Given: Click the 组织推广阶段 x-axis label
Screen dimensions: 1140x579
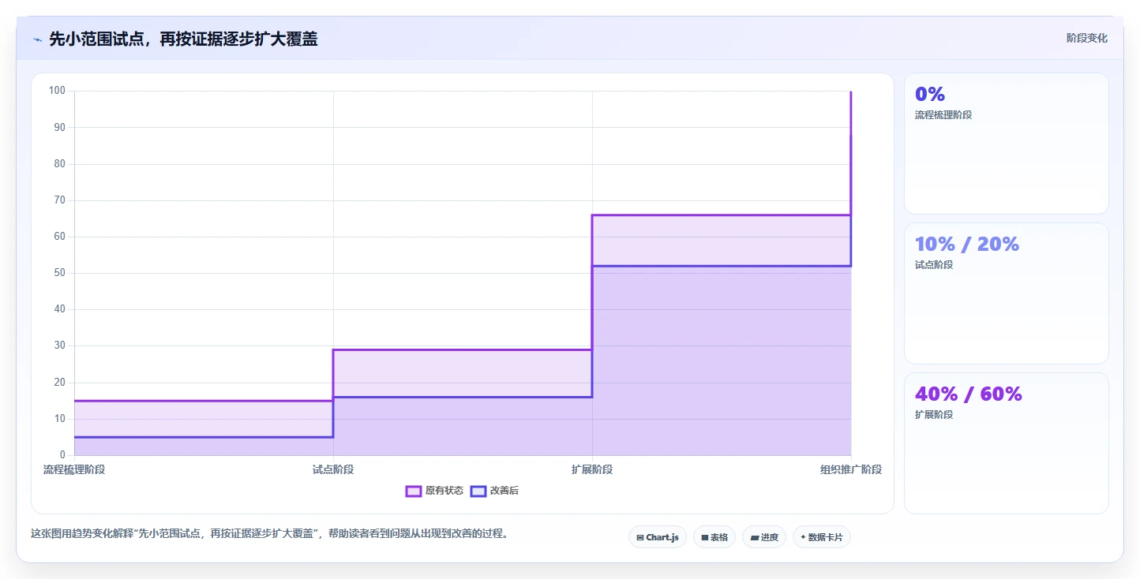Looking at the screenshot, I should tap(851, 469).
